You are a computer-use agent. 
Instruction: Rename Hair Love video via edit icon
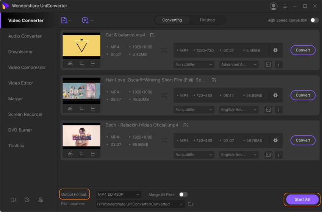point(214,80)
